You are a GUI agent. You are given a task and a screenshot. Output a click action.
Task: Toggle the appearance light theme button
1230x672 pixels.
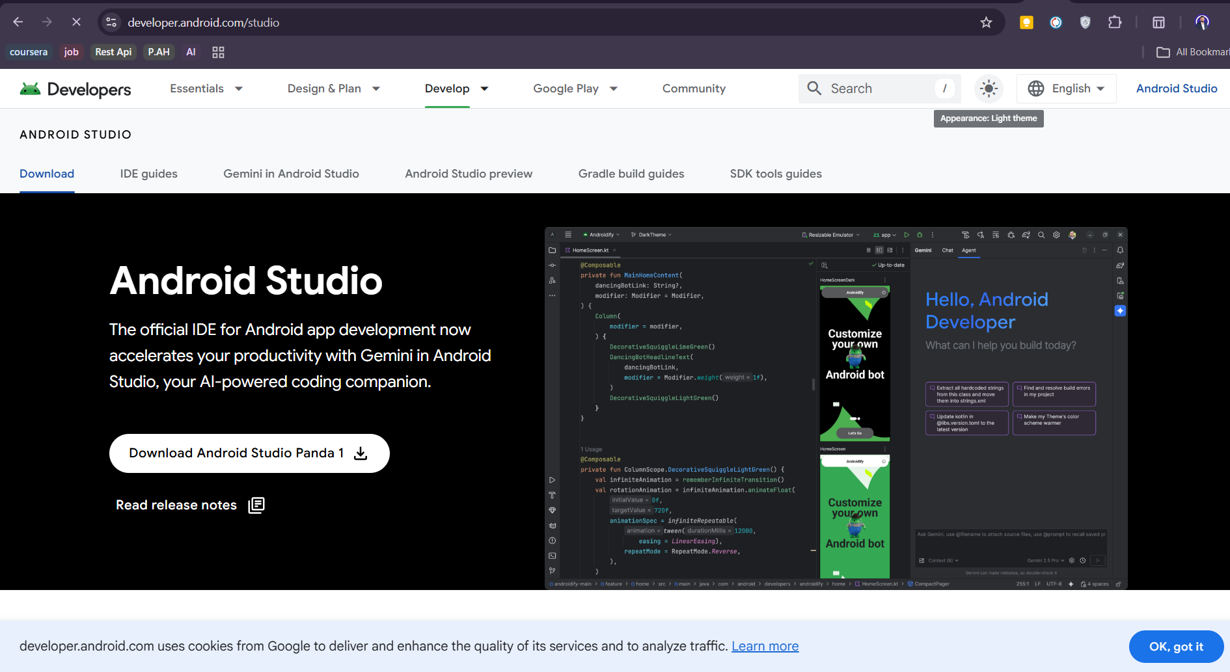989,88
